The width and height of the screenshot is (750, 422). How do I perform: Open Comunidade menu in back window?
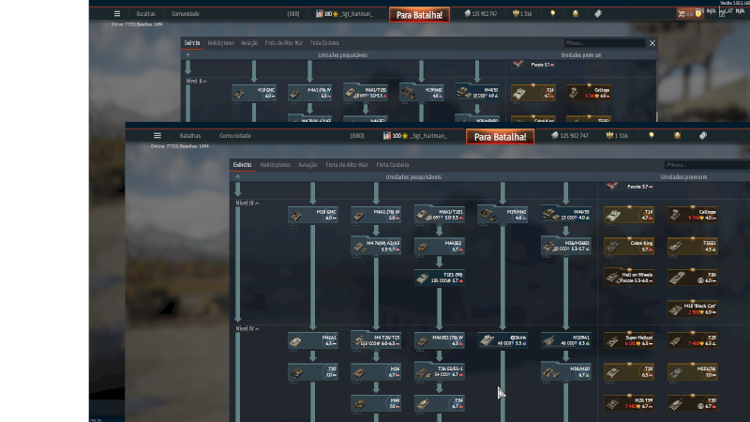click(186, 14)
